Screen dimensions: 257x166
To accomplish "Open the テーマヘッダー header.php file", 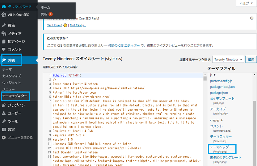I will coord(221,147).
